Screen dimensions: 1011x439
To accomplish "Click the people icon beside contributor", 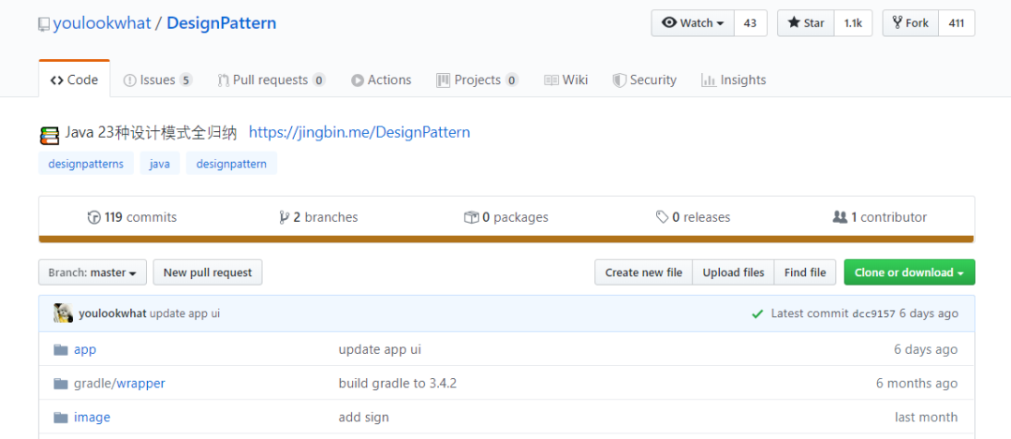I will 840,217.
